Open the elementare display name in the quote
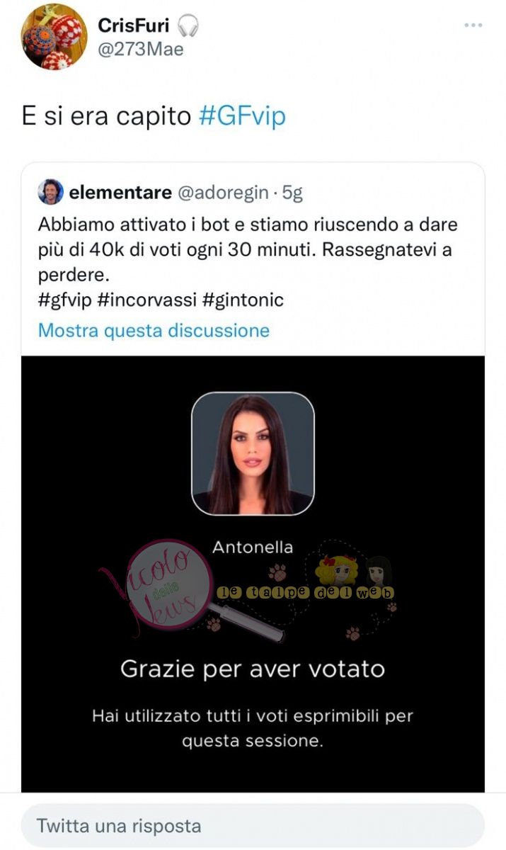 tap(120, 192)
